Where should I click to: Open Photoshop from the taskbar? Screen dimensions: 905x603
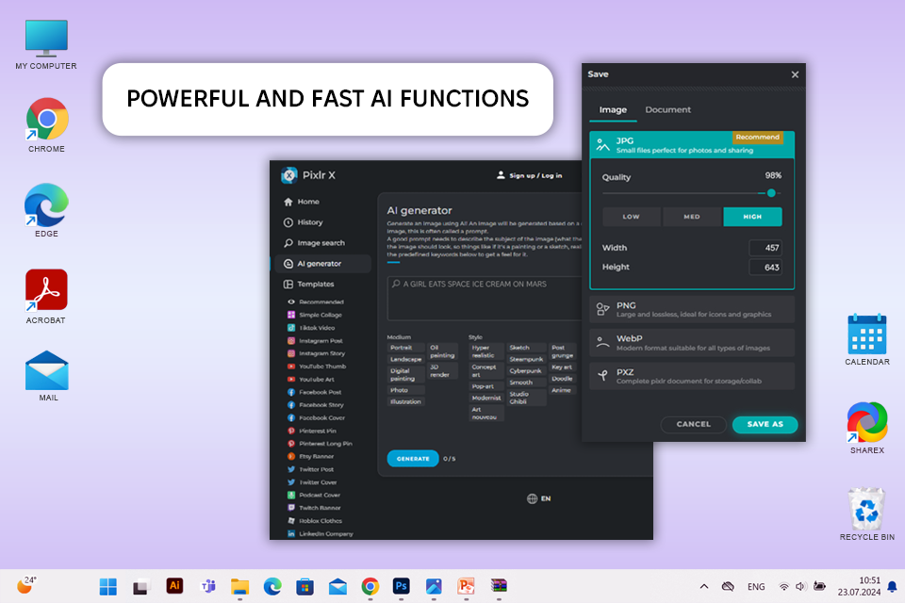[402, 586]
